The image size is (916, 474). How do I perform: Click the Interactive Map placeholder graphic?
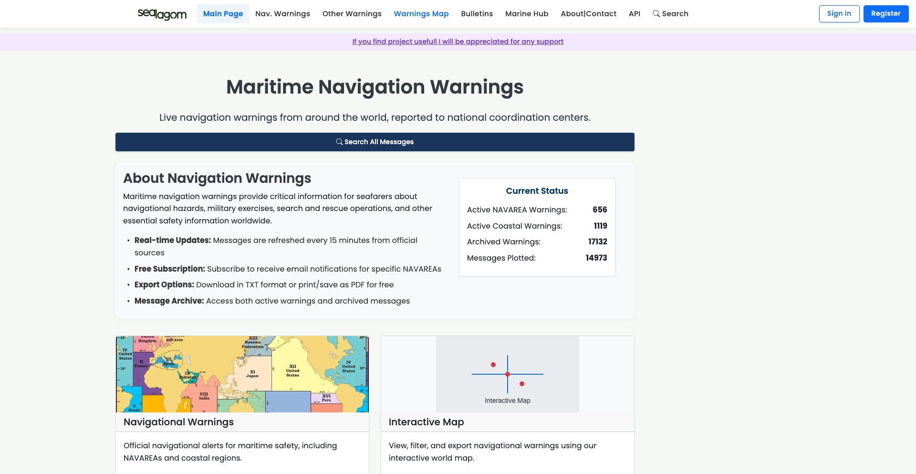[x=507, y=374]
